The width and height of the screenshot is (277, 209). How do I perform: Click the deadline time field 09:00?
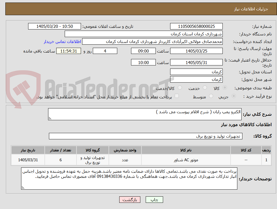pos(143,51)
